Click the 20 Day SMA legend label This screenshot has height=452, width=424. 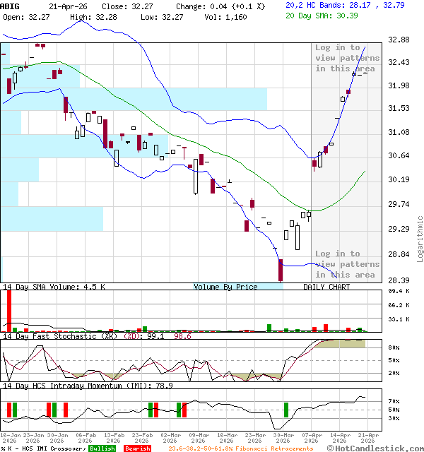(317, 16)
